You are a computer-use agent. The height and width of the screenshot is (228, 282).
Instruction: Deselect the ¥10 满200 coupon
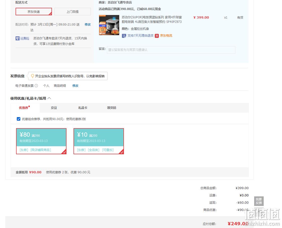click(99, 141)
